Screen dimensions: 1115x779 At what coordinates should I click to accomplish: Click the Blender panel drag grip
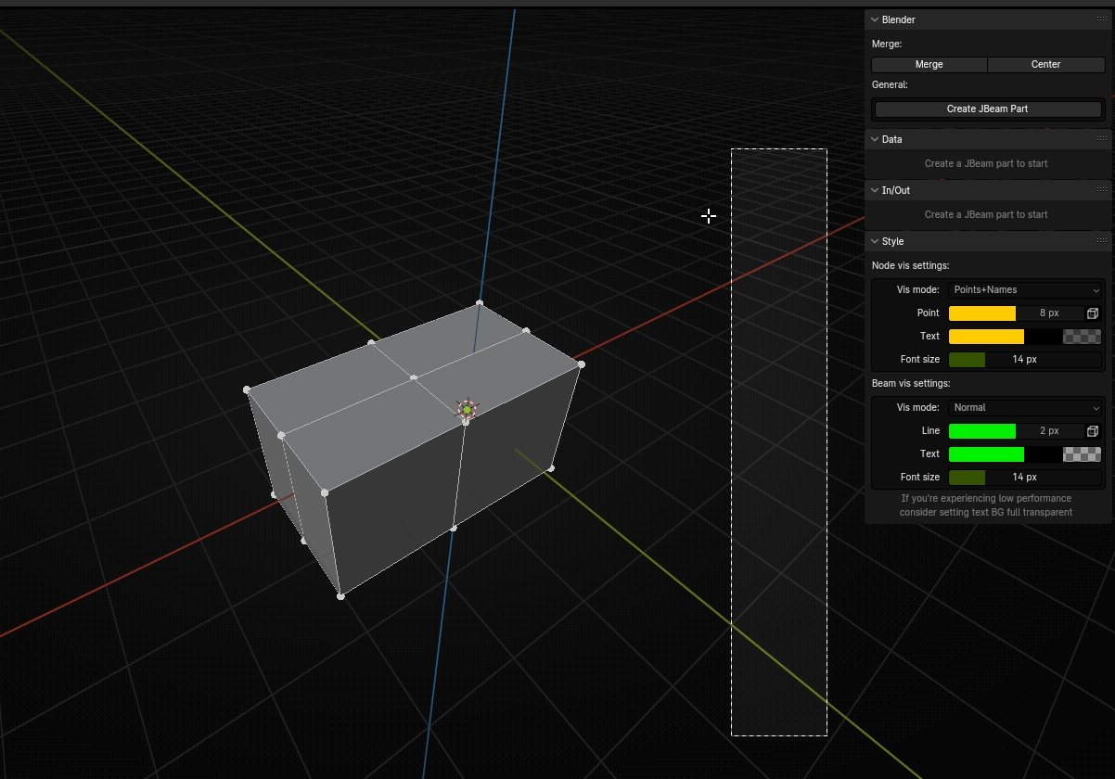(1102, 19)
